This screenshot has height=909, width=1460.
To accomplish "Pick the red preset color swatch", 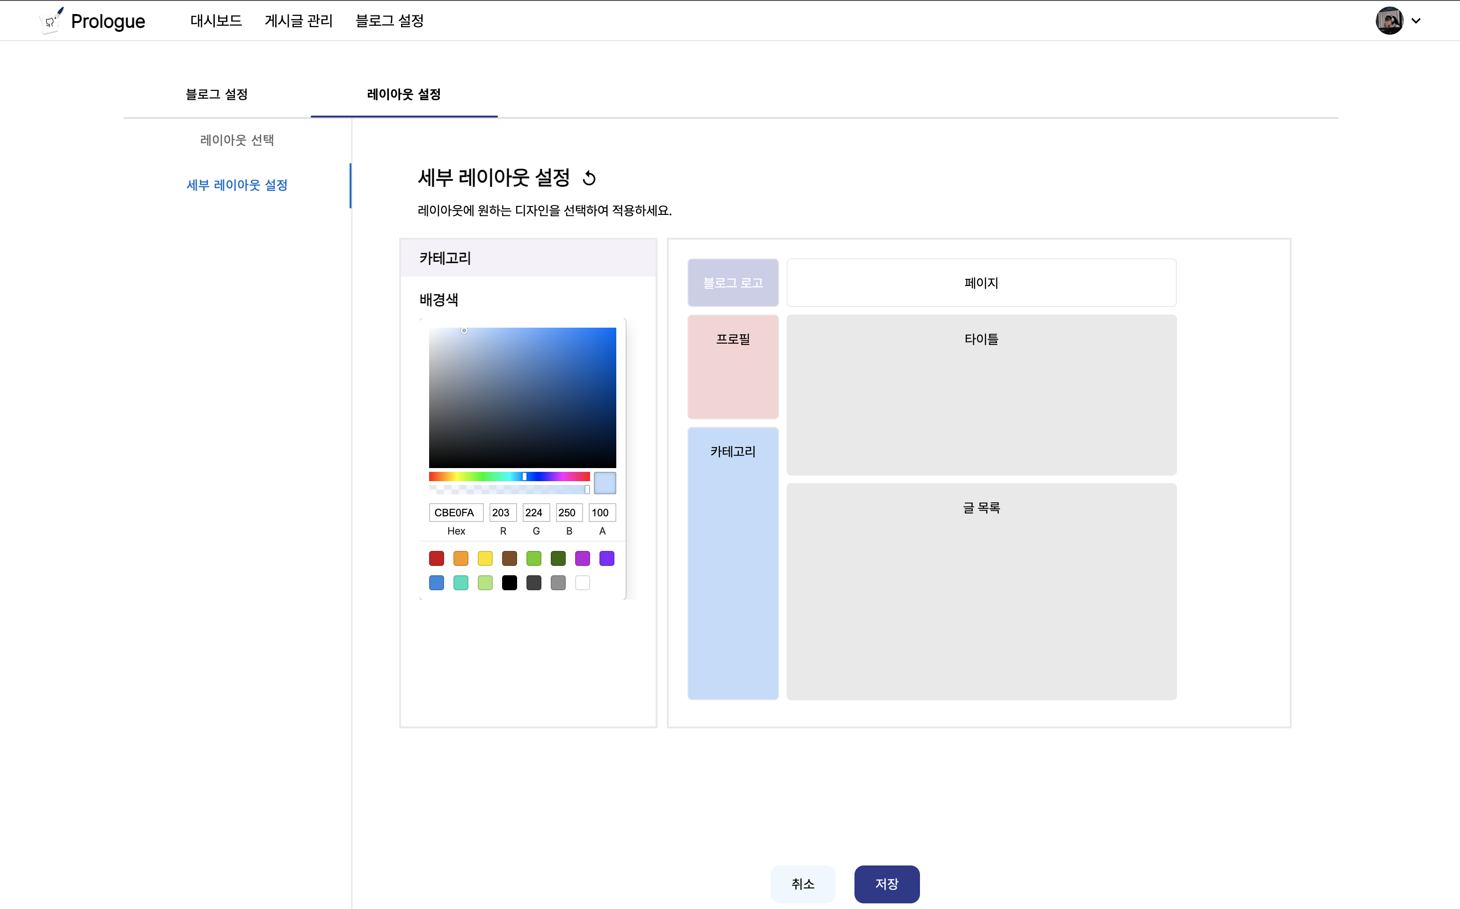I will click(x=437, y=558).
